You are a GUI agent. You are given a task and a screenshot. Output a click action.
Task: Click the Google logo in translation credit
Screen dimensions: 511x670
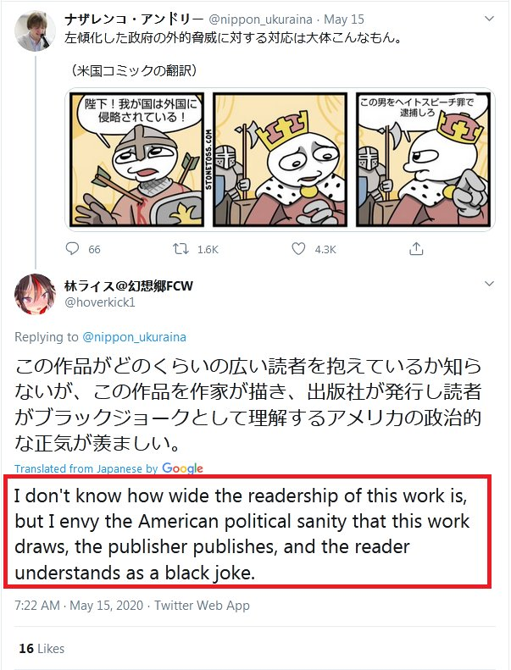click(x=182, y=468)
